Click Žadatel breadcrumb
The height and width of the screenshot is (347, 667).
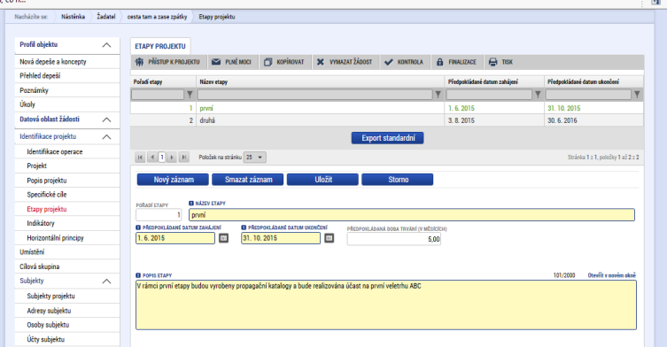106,17
